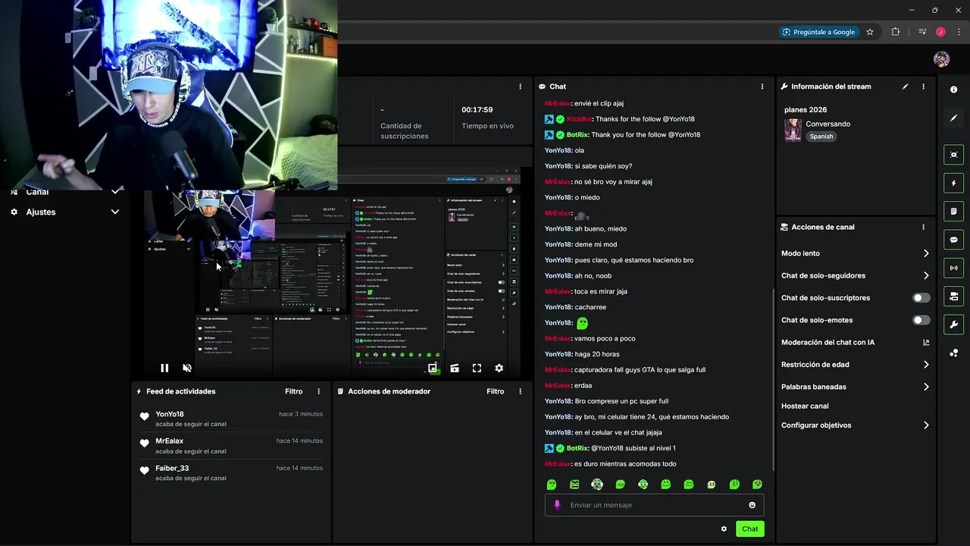The height and width of the screenshot is (546, 970).
Task: Select Hostear canal action
Action: click(805, 406)
